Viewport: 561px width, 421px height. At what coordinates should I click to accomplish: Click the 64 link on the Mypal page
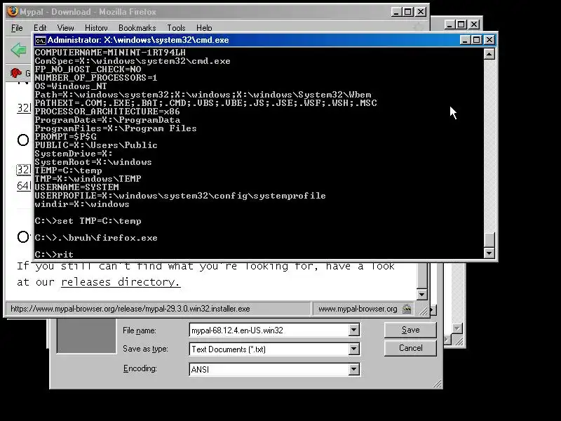(x=24, y=185)
